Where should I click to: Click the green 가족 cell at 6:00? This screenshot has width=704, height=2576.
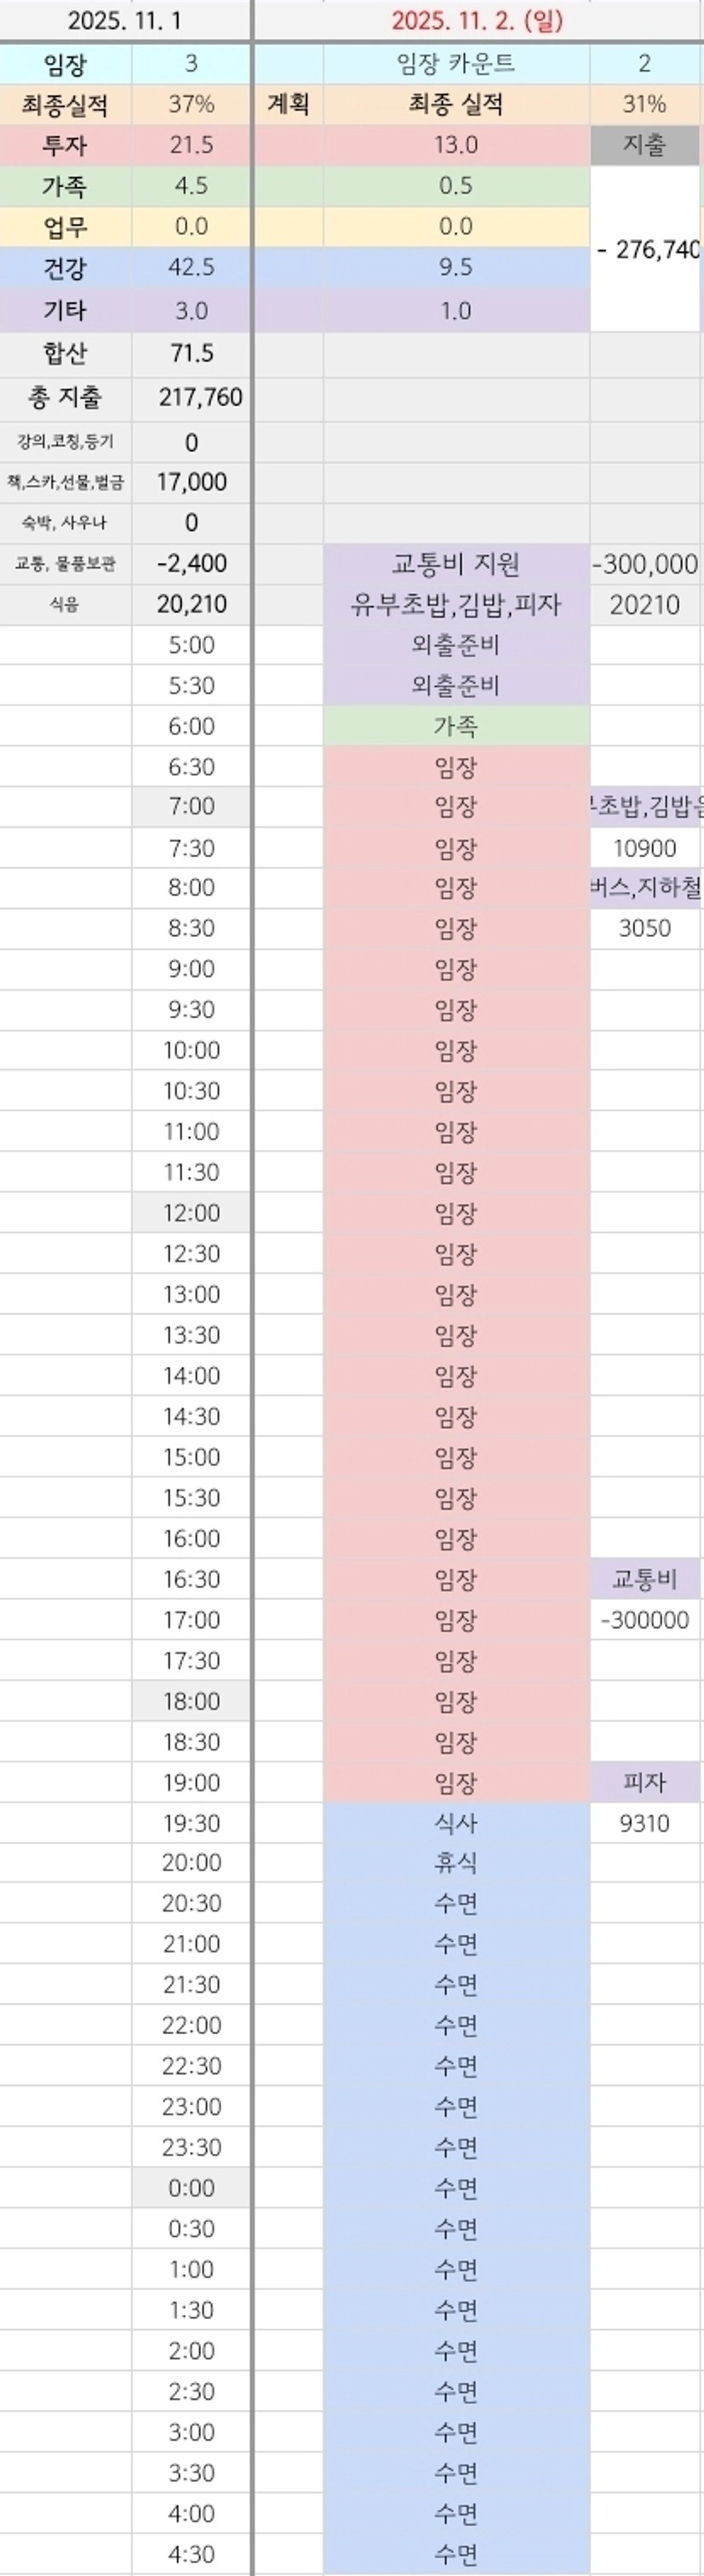[456, 726]
